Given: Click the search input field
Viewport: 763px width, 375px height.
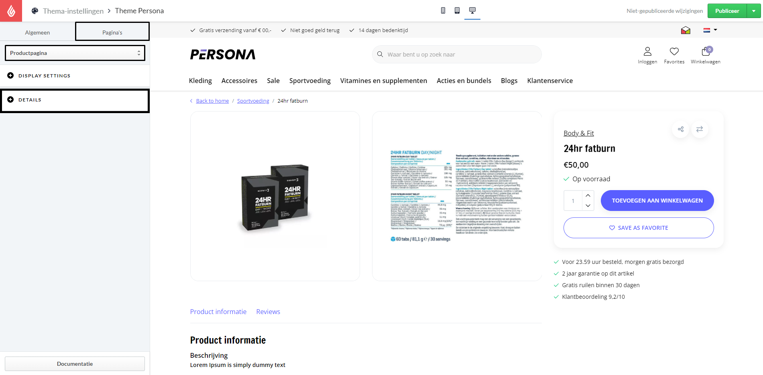Looking at the screenshot, I should tap(457, 54).
